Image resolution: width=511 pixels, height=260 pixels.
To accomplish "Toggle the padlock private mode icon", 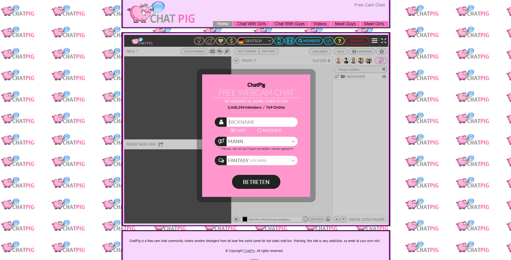I will tap(328, 219).
